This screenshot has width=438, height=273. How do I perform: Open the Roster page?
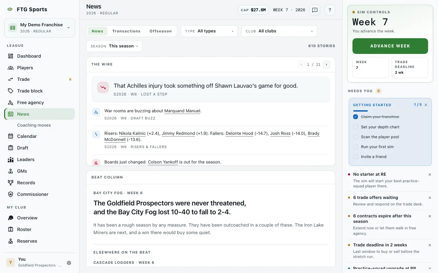[39, 229]
